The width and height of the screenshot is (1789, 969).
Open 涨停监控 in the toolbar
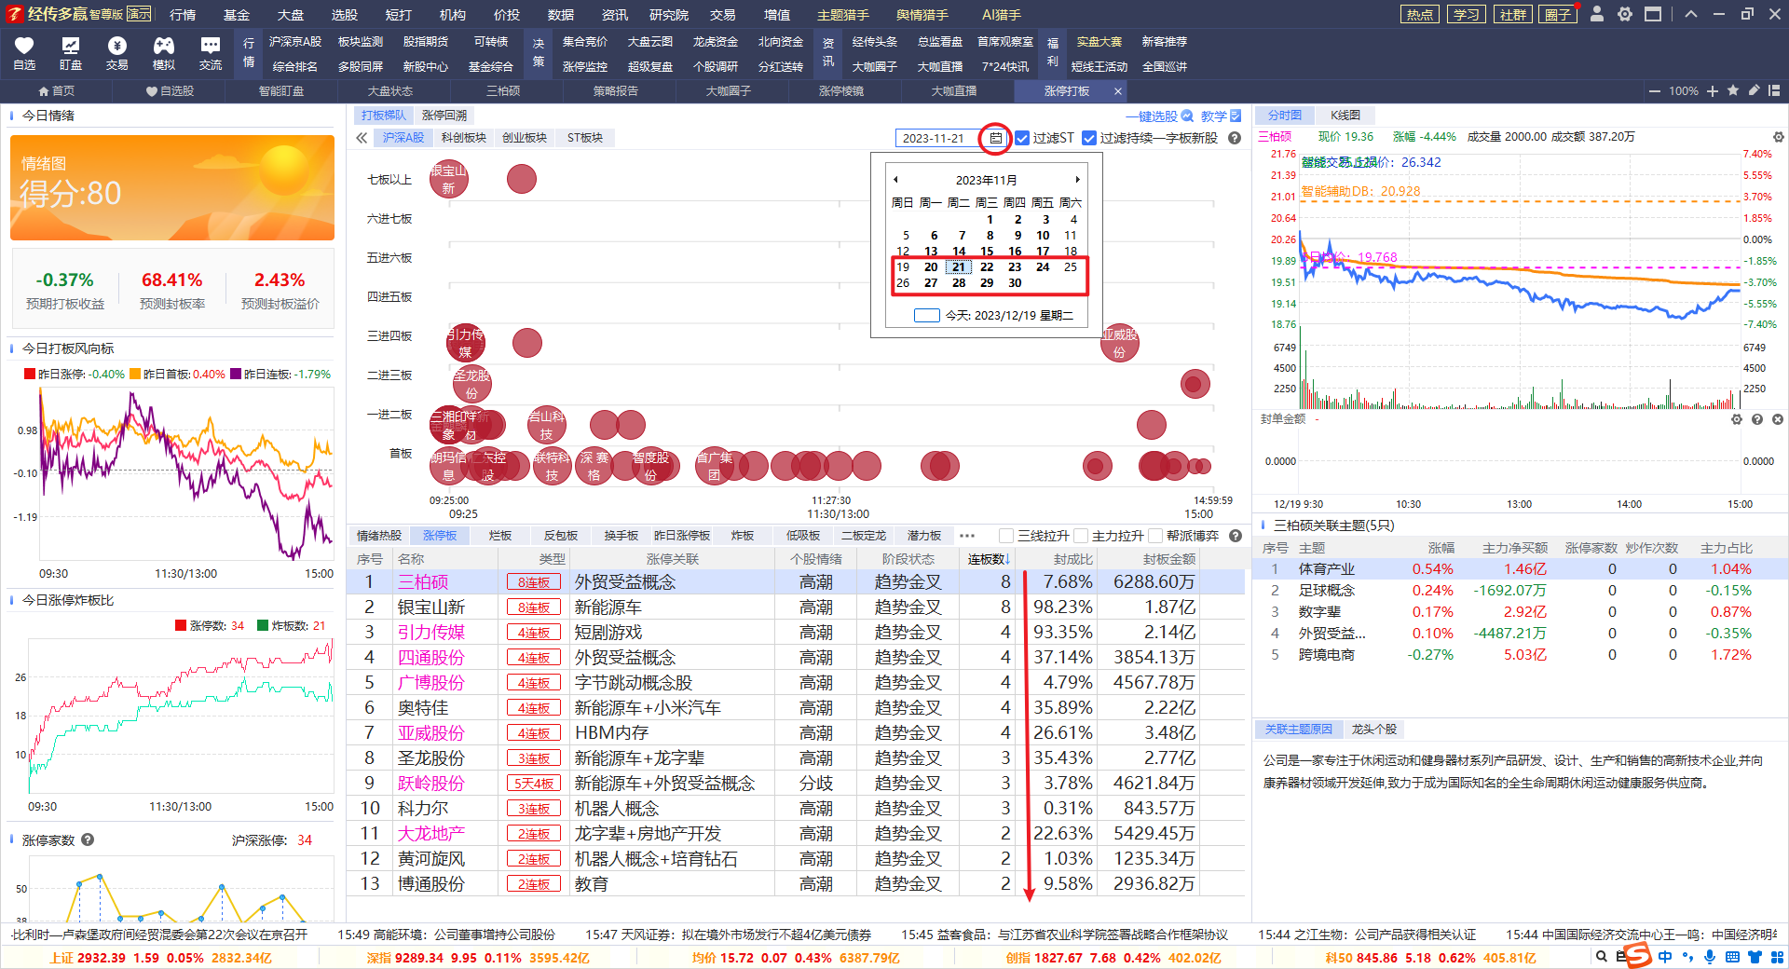(585, 66)
